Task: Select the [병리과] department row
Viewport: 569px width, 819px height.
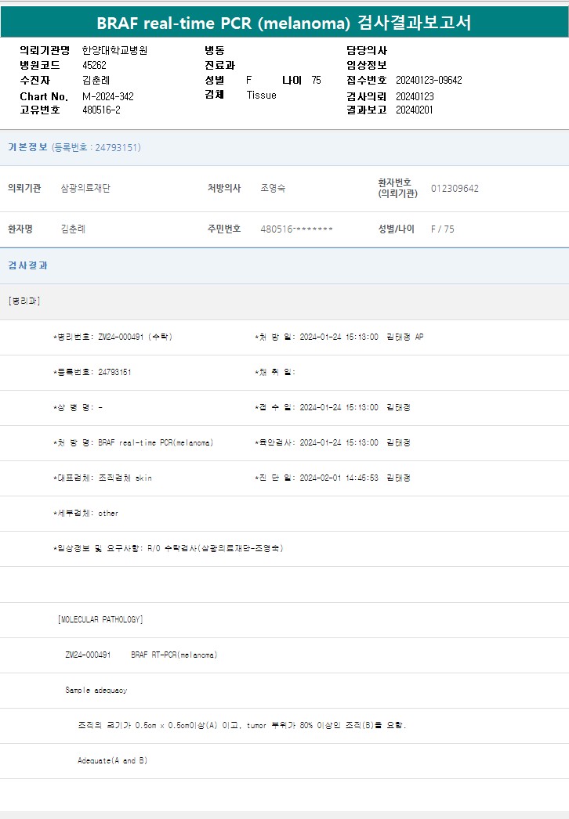Action: 24,301
